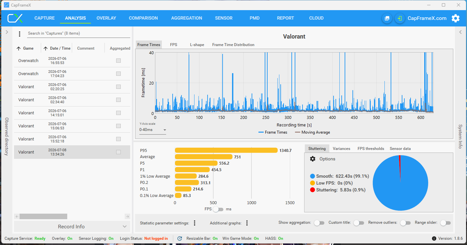Open the OVERLAY tab
This screenshot has width=467, height=245.
tap(106, 18)
